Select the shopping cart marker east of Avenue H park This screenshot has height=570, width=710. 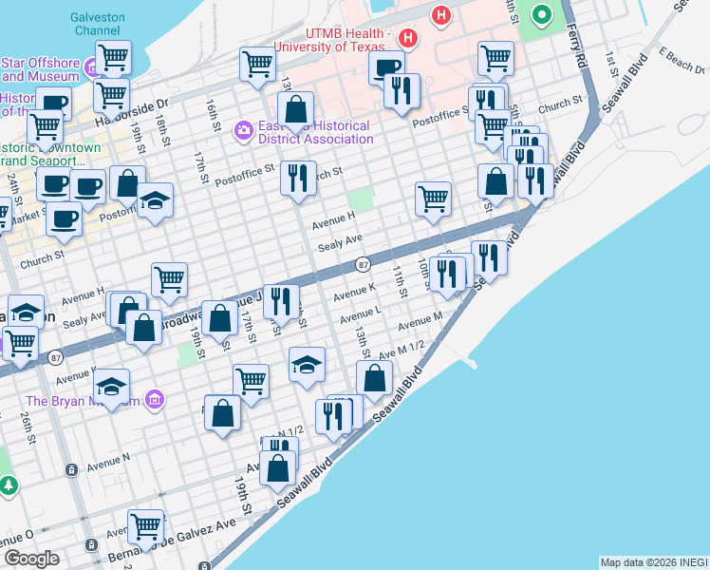tap(434, 199)
